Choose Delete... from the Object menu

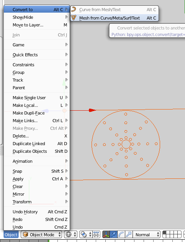tap(37, 136)
